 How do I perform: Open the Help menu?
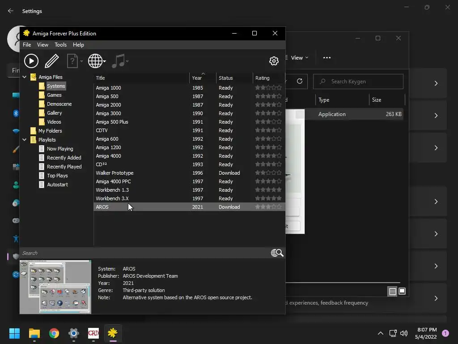(x=78, y=45)
